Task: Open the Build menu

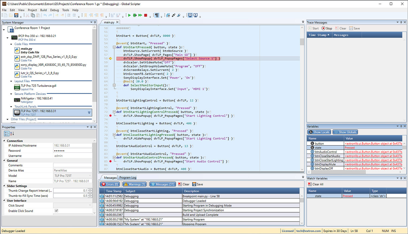Action: pos(44,10)
